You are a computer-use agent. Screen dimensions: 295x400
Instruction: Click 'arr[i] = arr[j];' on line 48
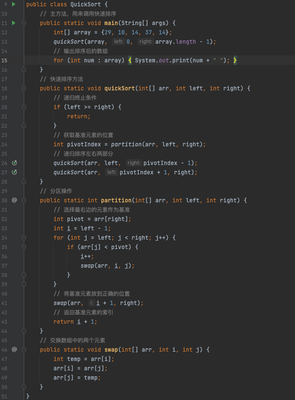pos(80,368)
